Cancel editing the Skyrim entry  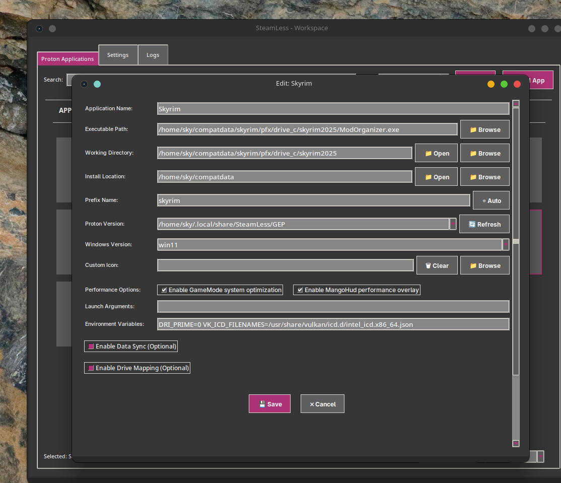(x=322, y=404)
